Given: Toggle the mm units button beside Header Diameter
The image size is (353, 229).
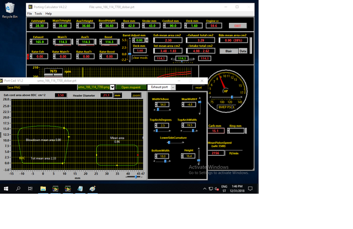Looking at the screenshot, I should tap(117, 95).
